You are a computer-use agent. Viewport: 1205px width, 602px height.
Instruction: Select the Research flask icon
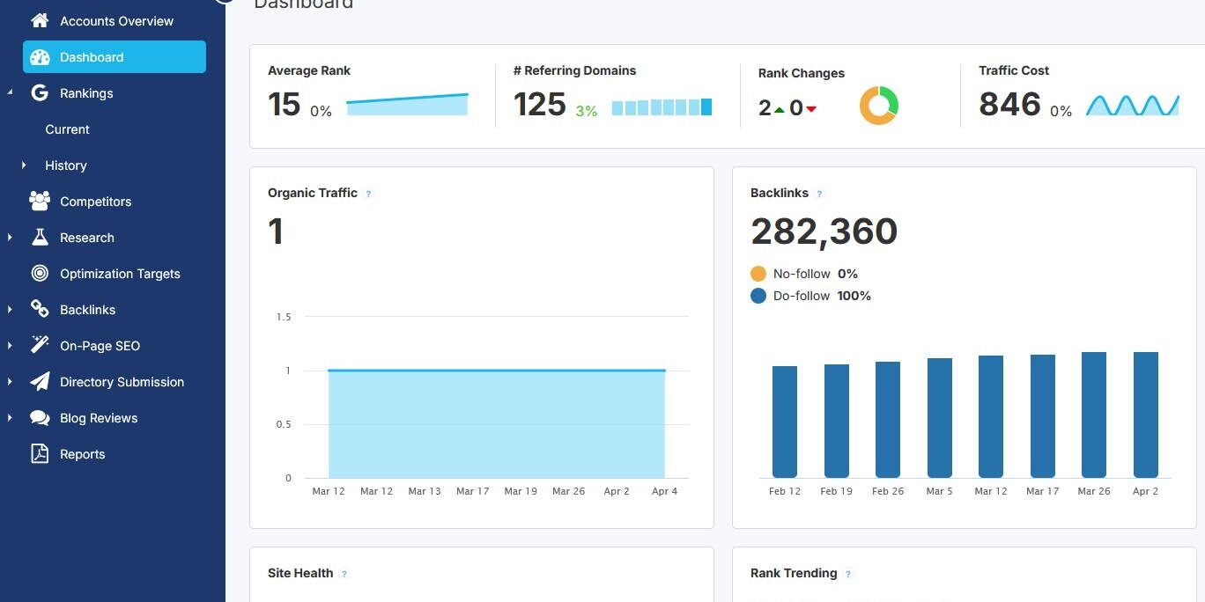39,237
